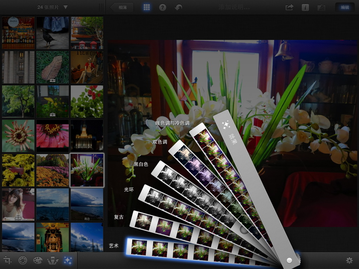This screenshot has height=269, width=359.
Task: Open the samurai armor thumbnail
Action: (53, 237)
